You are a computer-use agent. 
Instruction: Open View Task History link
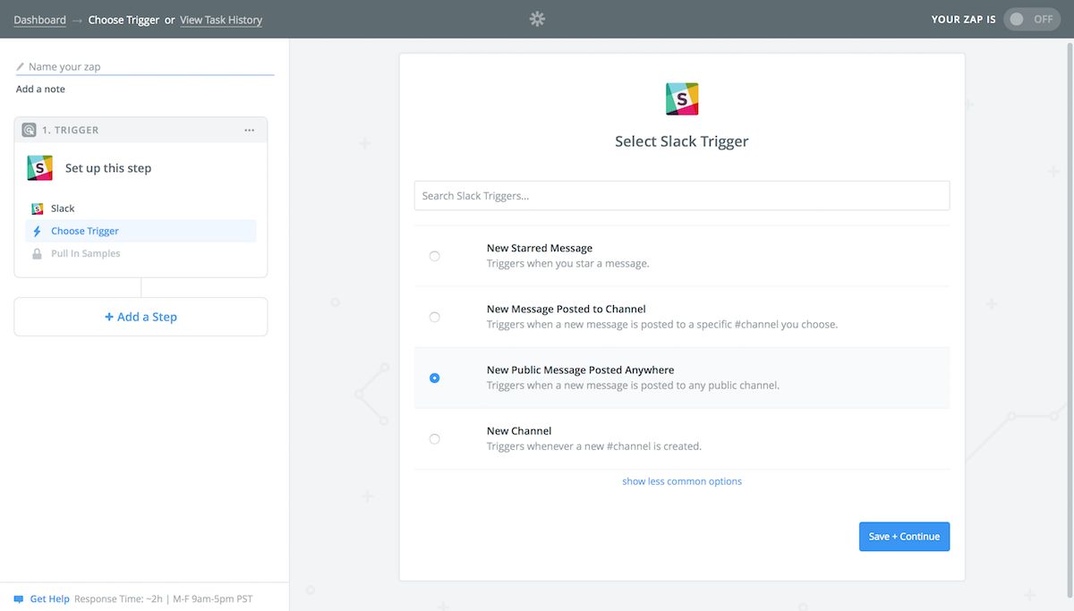(x=221, y=20)
